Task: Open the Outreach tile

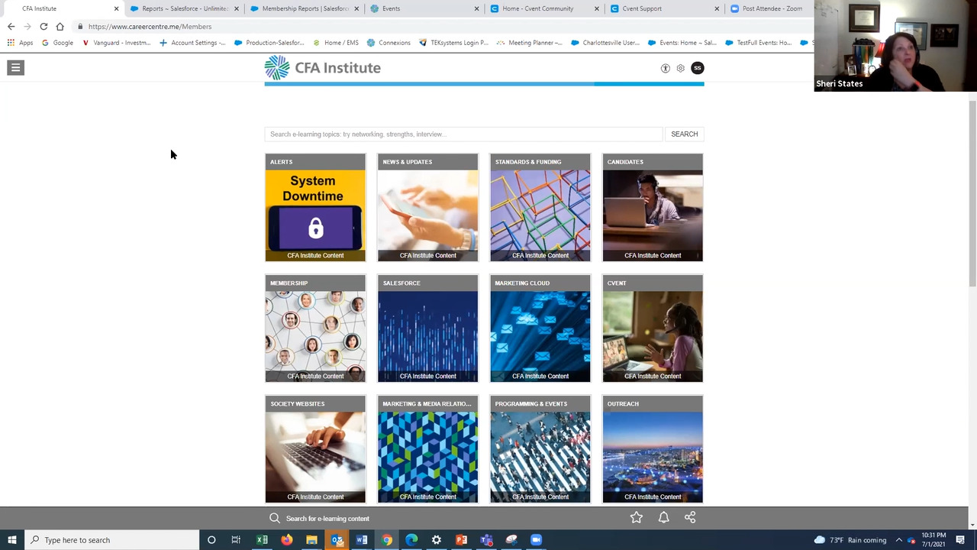Action: pyautogui.click(x=653, y=449)
